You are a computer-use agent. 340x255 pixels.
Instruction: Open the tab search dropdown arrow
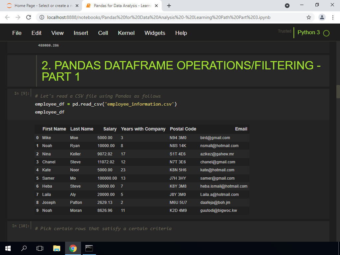click(288, 6)
